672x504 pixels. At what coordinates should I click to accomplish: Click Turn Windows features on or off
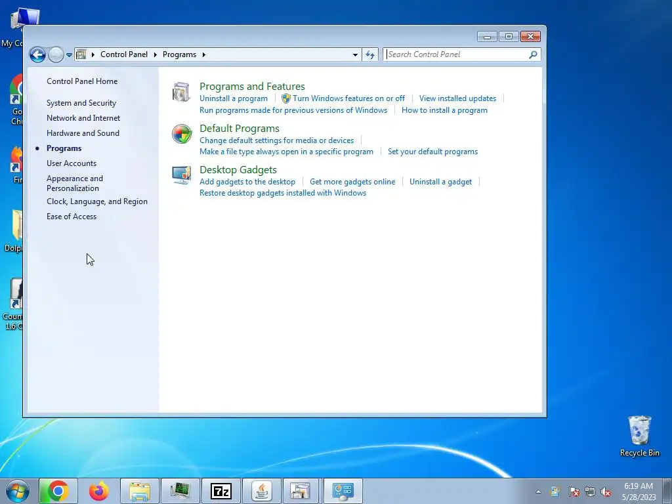348,98
